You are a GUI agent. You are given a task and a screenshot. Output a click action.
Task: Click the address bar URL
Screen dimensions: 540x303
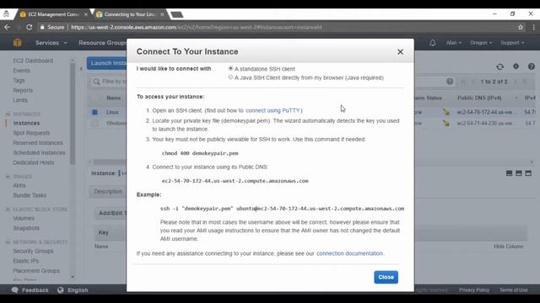tap(197, 27)
